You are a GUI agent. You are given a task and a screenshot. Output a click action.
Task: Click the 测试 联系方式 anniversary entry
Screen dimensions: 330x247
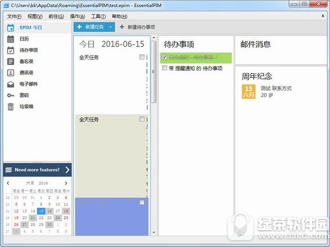[x=276, y=89]
